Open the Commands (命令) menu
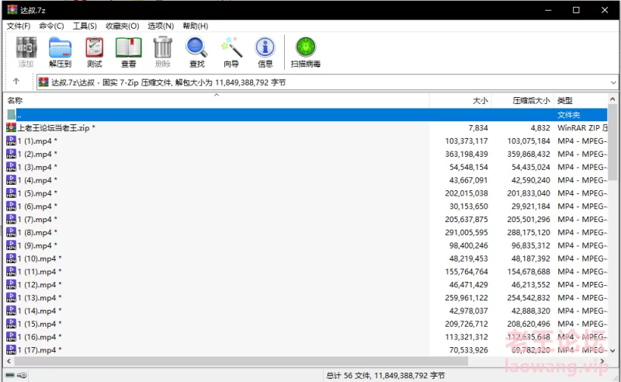621x382 pixels. [x=51, y=26]
